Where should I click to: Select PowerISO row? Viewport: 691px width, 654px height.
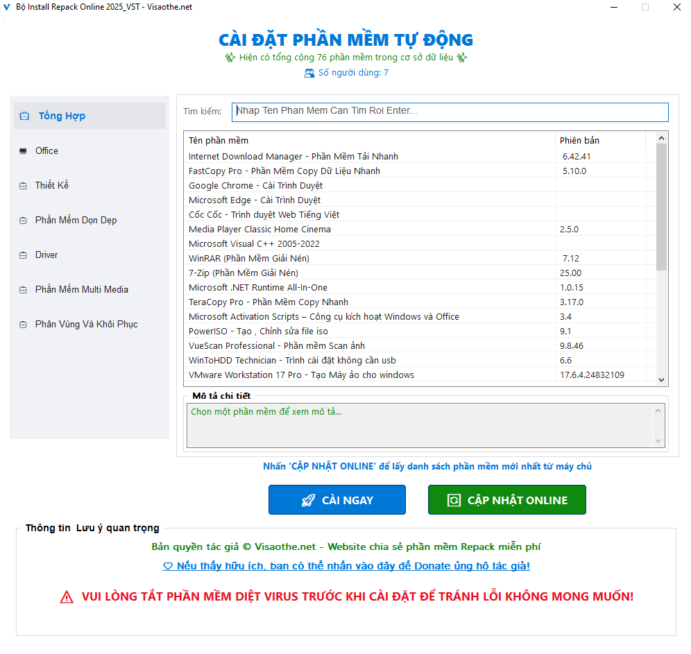[x=420, y=331]
